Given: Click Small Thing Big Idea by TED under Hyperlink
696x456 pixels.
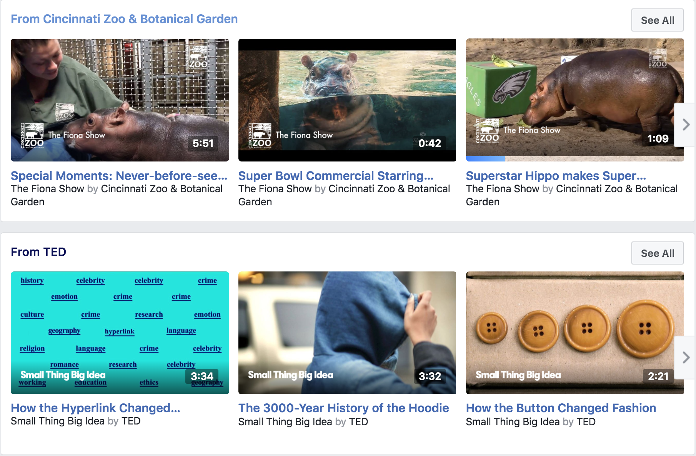Looking at the screenshot, I should (76, 421).
